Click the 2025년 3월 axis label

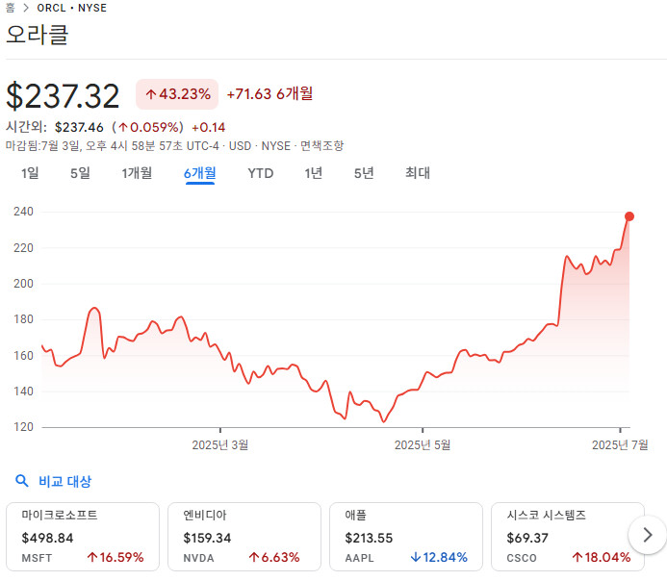219,445
